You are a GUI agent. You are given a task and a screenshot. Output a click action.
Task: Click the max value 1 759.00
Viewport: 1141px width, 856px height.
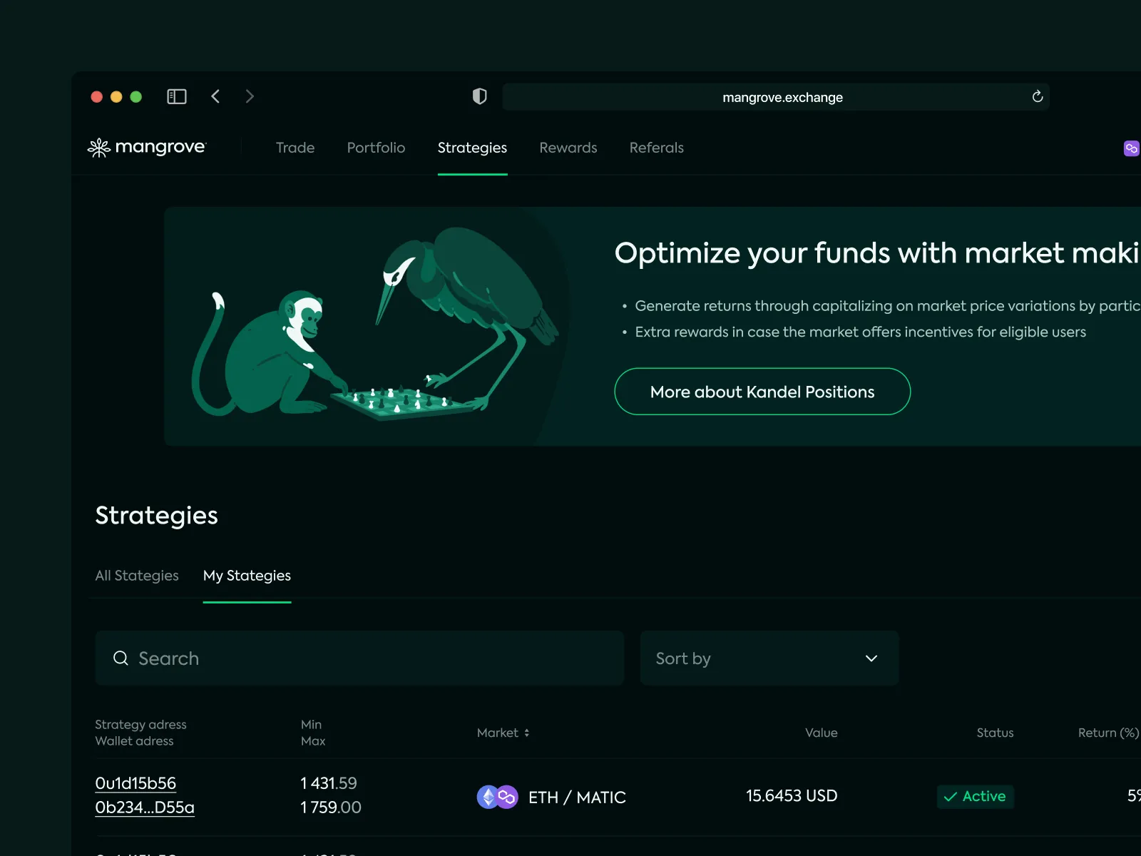click(x=331, y=807)
